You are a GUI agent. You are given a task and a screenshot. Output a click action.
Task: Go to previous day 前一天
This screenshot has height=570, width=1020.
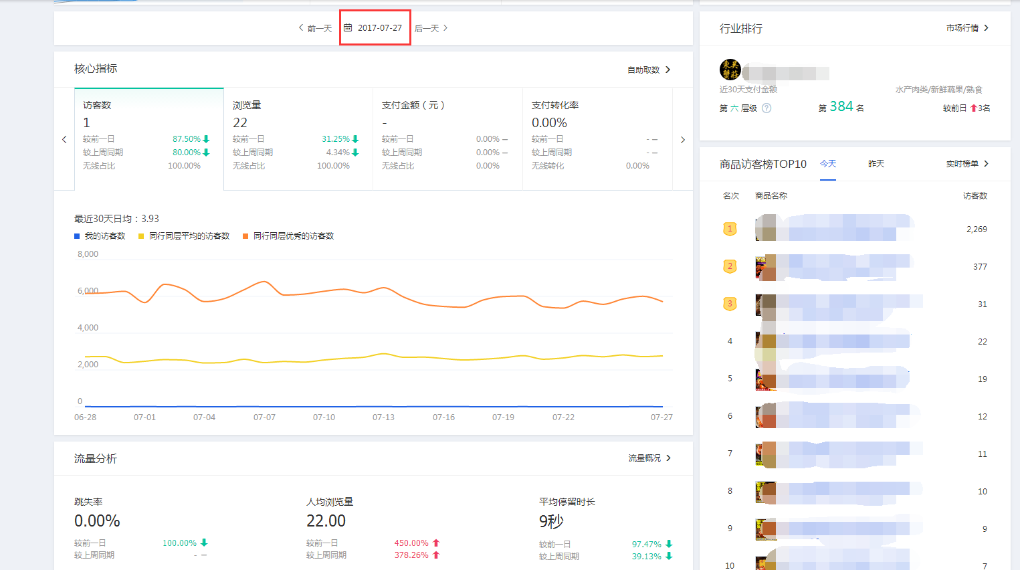[315, 28]
